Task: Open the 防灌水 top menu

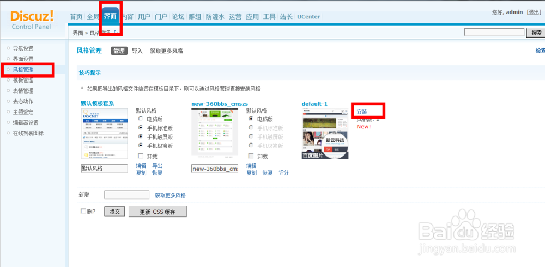Action: click(215, 17)
